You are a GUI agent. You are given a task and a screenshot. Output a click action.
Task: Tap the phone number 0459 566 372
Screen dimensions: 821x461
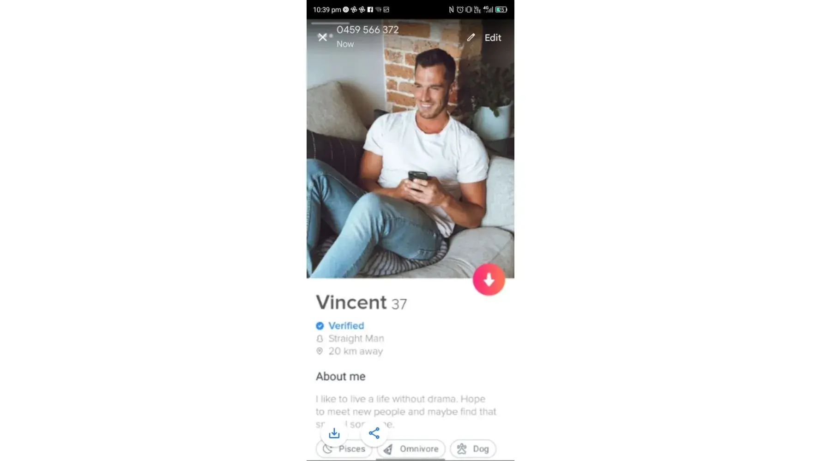click(x=368, y=30)
